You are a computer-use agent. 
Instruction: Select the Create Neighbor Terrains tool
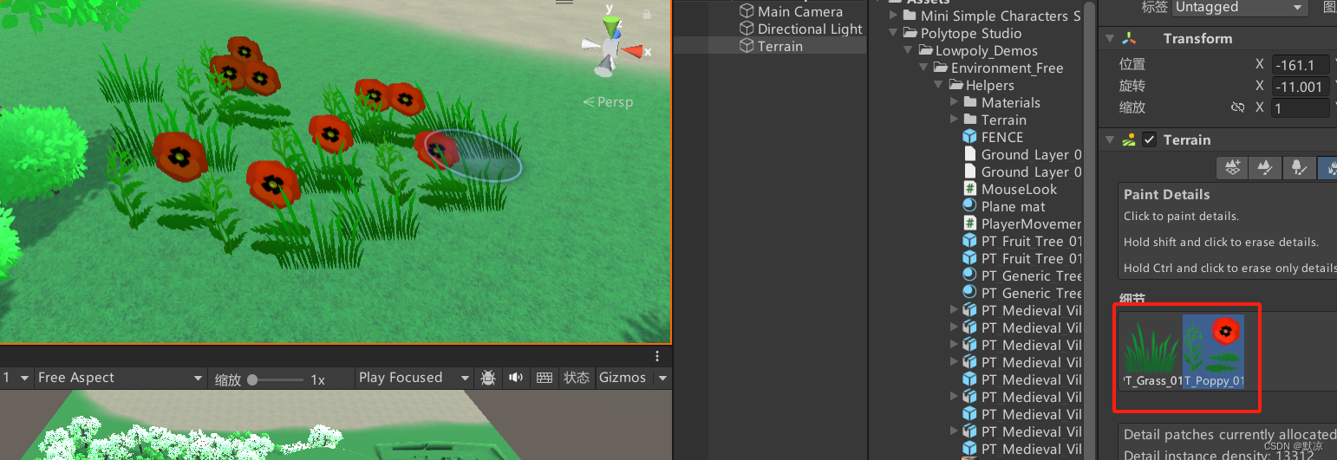click(1233, 167)
